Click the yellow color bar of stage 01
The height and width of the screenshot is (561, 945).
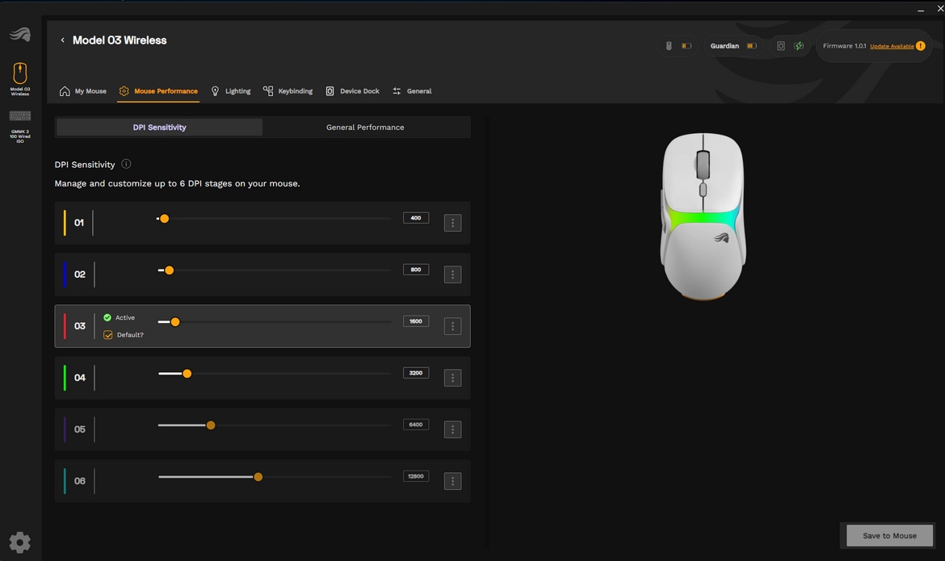(65, 223)
